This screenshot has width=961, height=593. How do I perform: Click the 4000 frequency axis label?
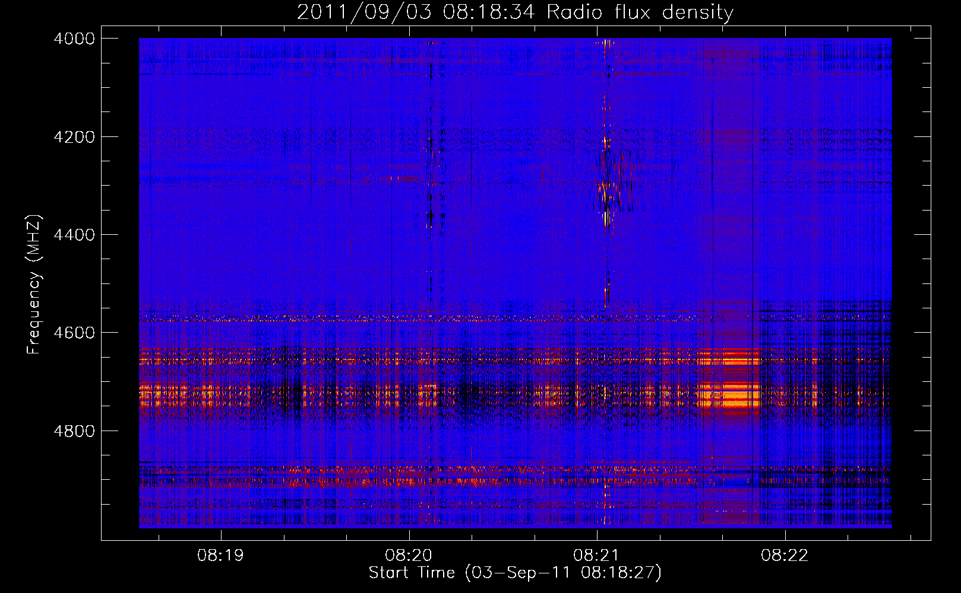pyautogui.click(x=74, y=39)
